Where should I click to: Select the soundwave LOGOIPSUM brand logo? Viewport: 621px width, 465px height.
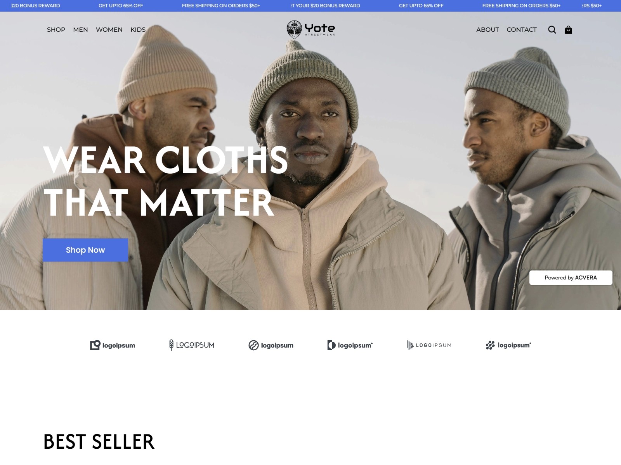tap(429, 345)
